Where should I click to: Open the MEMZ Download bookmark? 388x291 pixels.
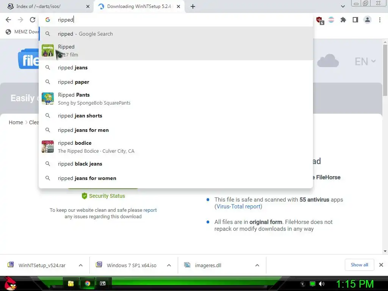(x=22, y=32)
